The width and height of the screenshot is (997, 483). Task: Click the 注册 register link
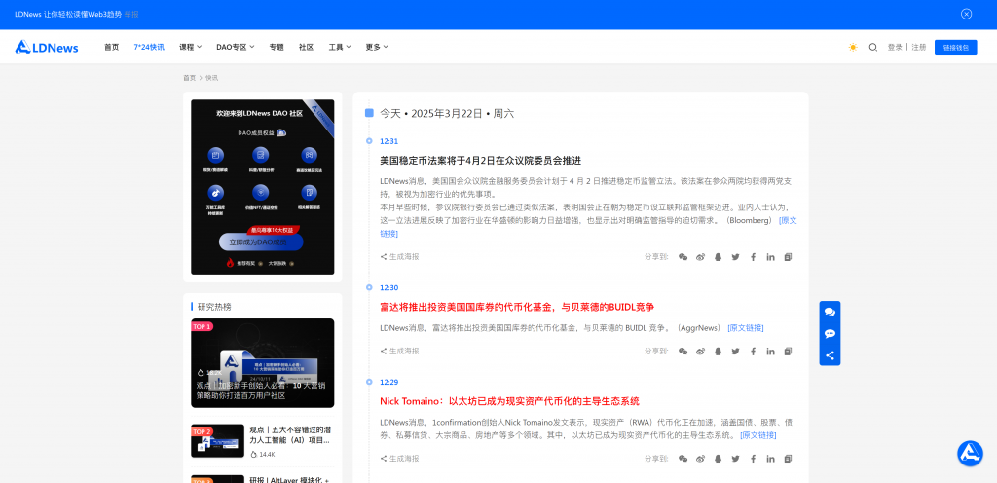pos(919,47)
